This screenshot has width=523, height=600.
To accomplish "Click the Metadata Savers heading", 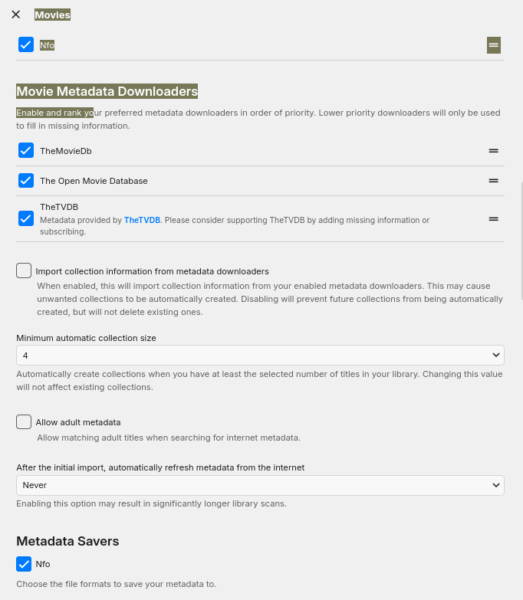I will 67,541.
